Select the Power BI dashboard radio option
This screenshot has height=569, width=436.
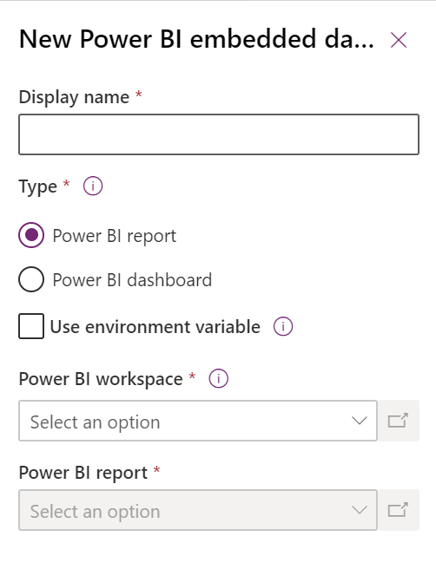tap(31, 279)
